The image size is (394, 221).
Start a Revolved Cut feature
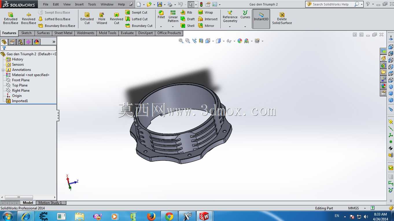(117, 18)
